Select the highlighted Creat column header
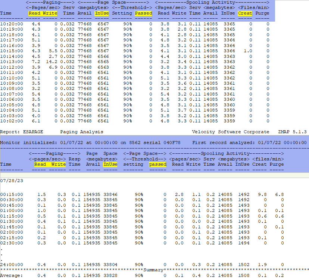This screenshot has width=309, height=278. tap(245, 13)
